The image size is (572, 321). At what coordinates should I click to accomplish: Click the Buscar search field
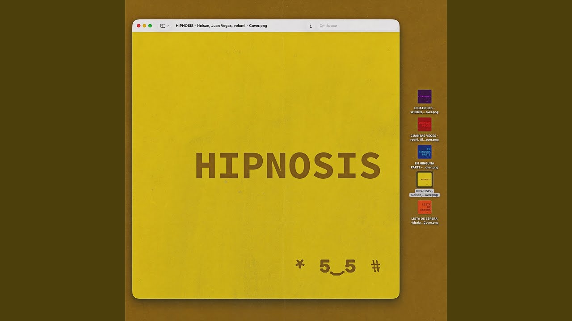(x=357, y=26)
